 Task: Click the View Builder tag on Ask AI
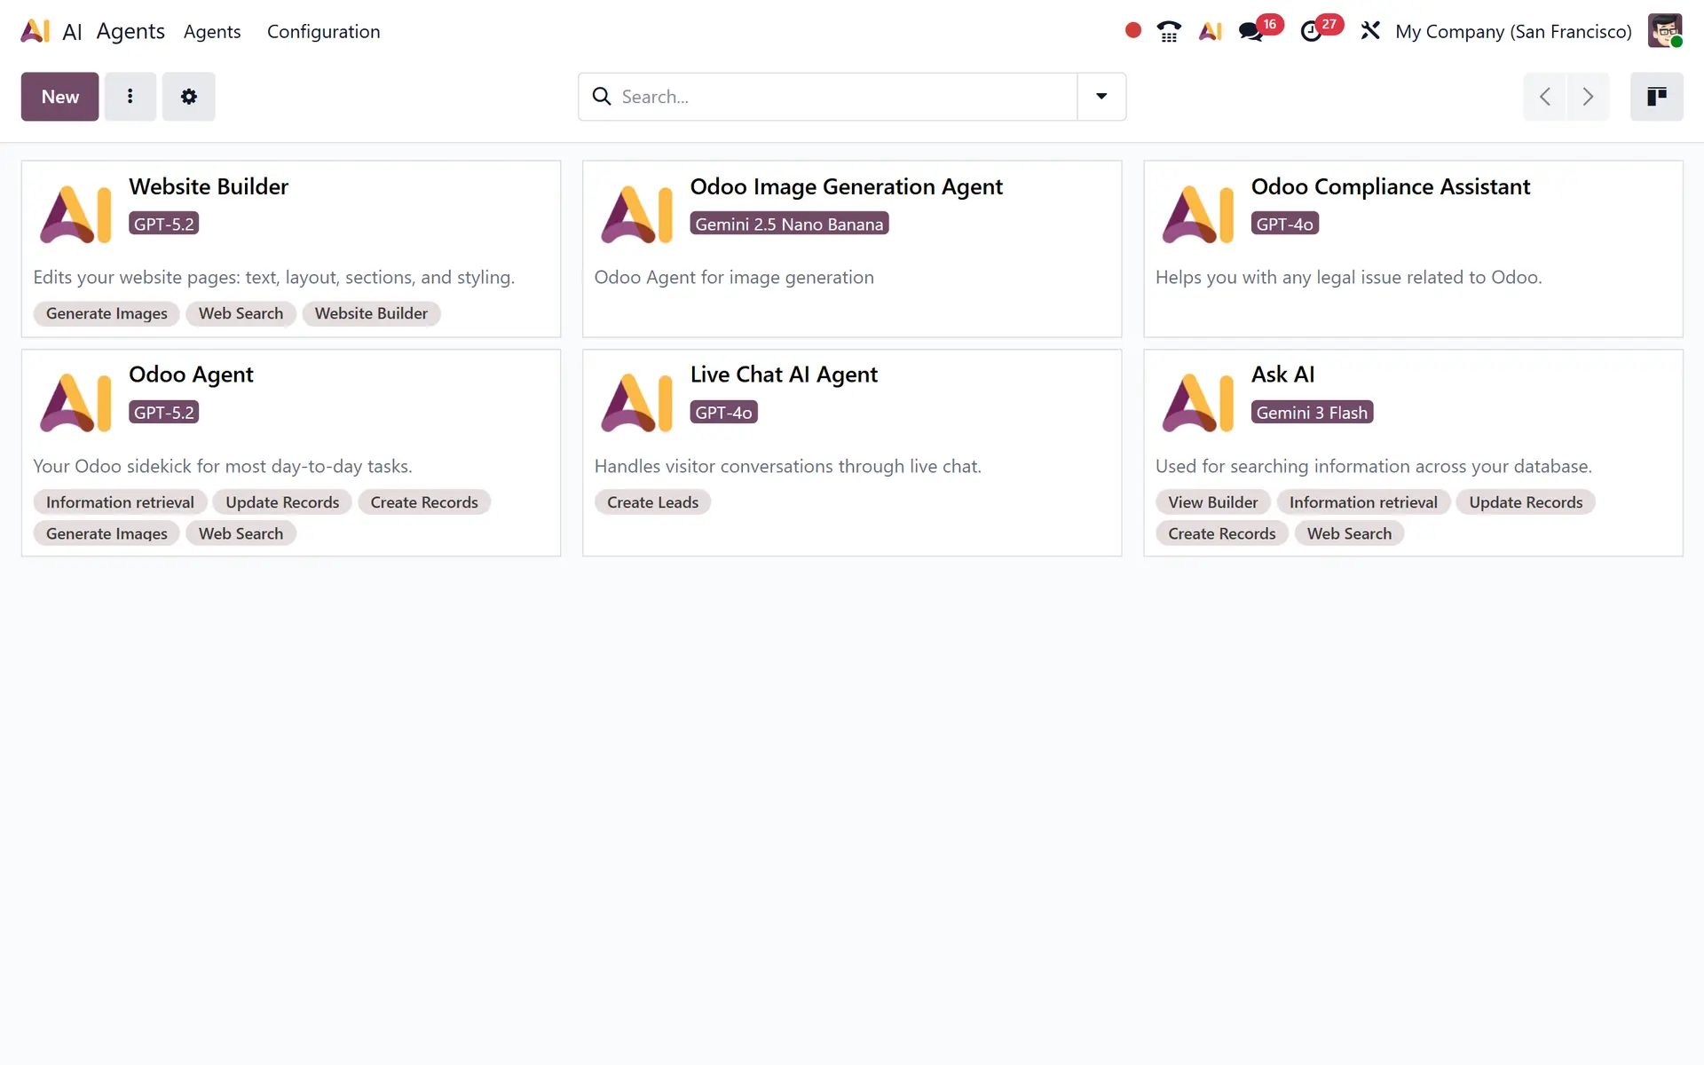tap(1212, 502)
